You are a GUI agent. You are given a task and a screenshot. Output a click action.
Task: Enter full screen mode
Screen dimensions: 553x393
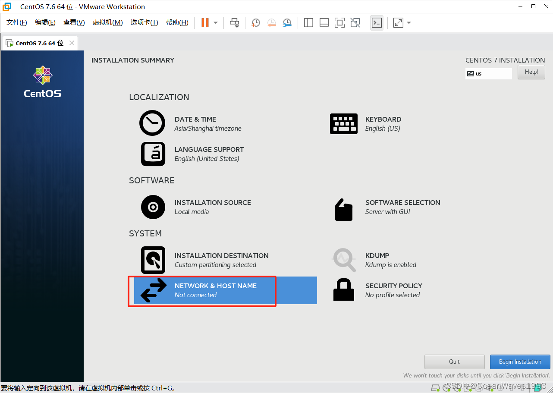point(339,22)
